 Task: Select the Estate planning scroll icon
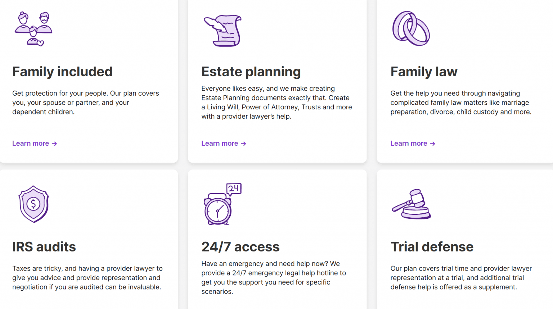pos(222,30)
